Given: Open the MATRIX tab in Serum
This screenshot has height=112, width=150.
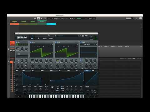Looking at the screenshot, I should point(45,39).
